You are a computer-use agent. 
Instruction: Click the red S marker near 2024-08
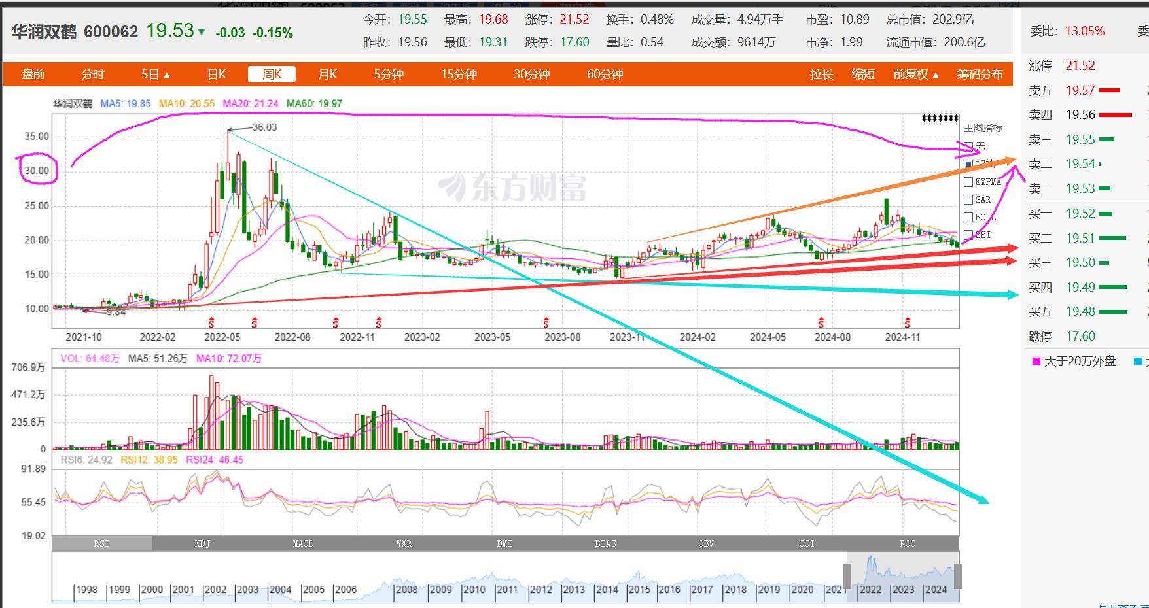click(x=821, y=322)
